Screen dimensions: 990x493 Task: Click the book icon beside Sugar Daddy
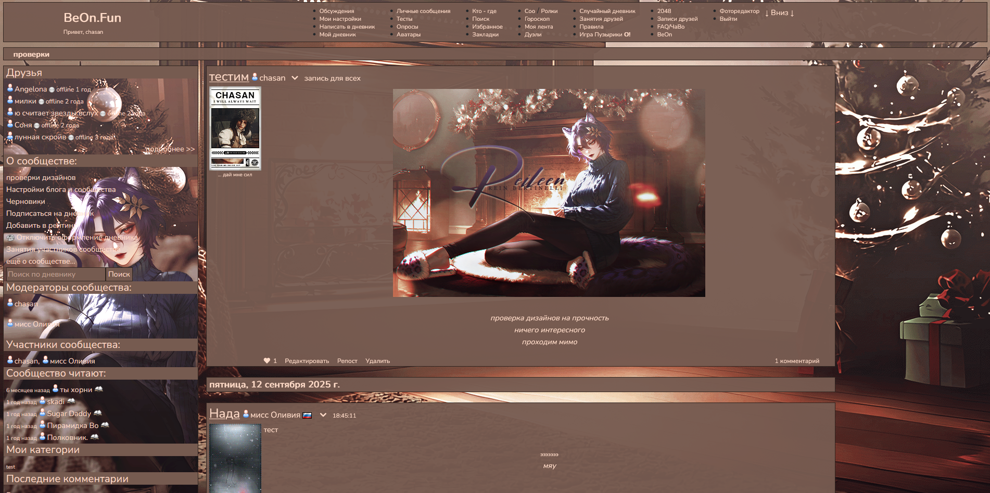(97, 413)
